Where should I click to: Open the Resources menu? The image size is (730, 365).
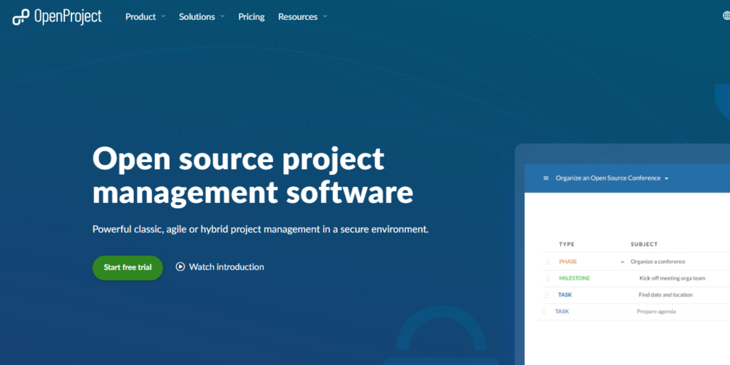297,16
